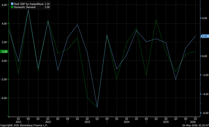Click 4.00 on the right blue axis
The width and height of the screenshot is (209, 127).
tap(204, 18)
